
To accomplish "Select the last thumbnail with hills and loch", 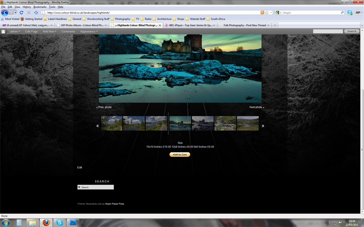I will point(248,123).
